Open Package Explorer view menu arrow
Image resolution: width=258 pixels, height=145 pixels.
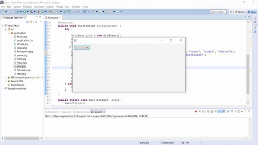pos(41,22)
